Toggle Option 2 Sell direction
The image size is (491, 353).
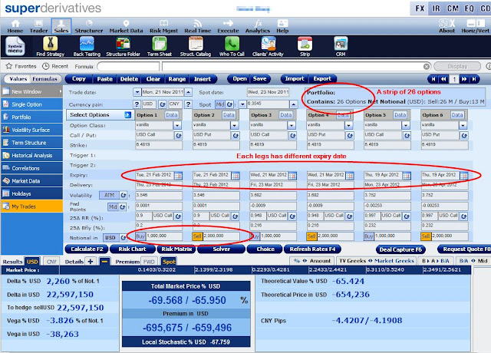coord(197,236)
